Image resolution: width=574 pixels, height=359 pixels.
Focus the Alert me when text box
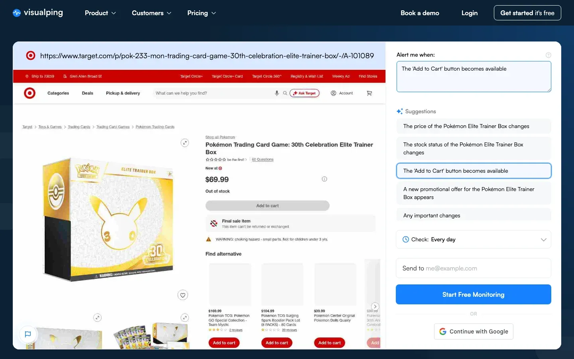click(474, 77)
